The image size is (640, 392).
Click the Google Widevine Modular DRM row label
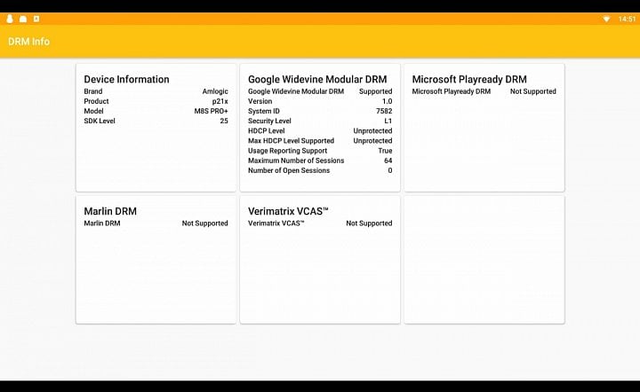pos(296,91)
